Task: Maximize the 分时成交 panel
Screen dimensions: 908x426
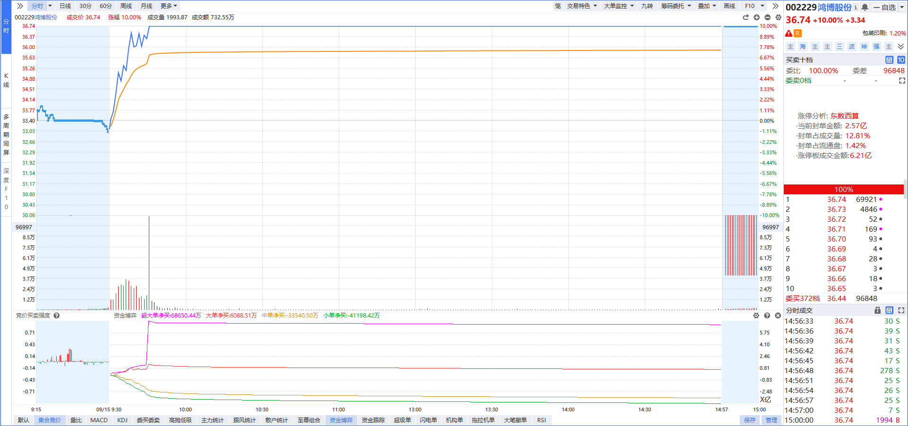Action: click(901, 310)
